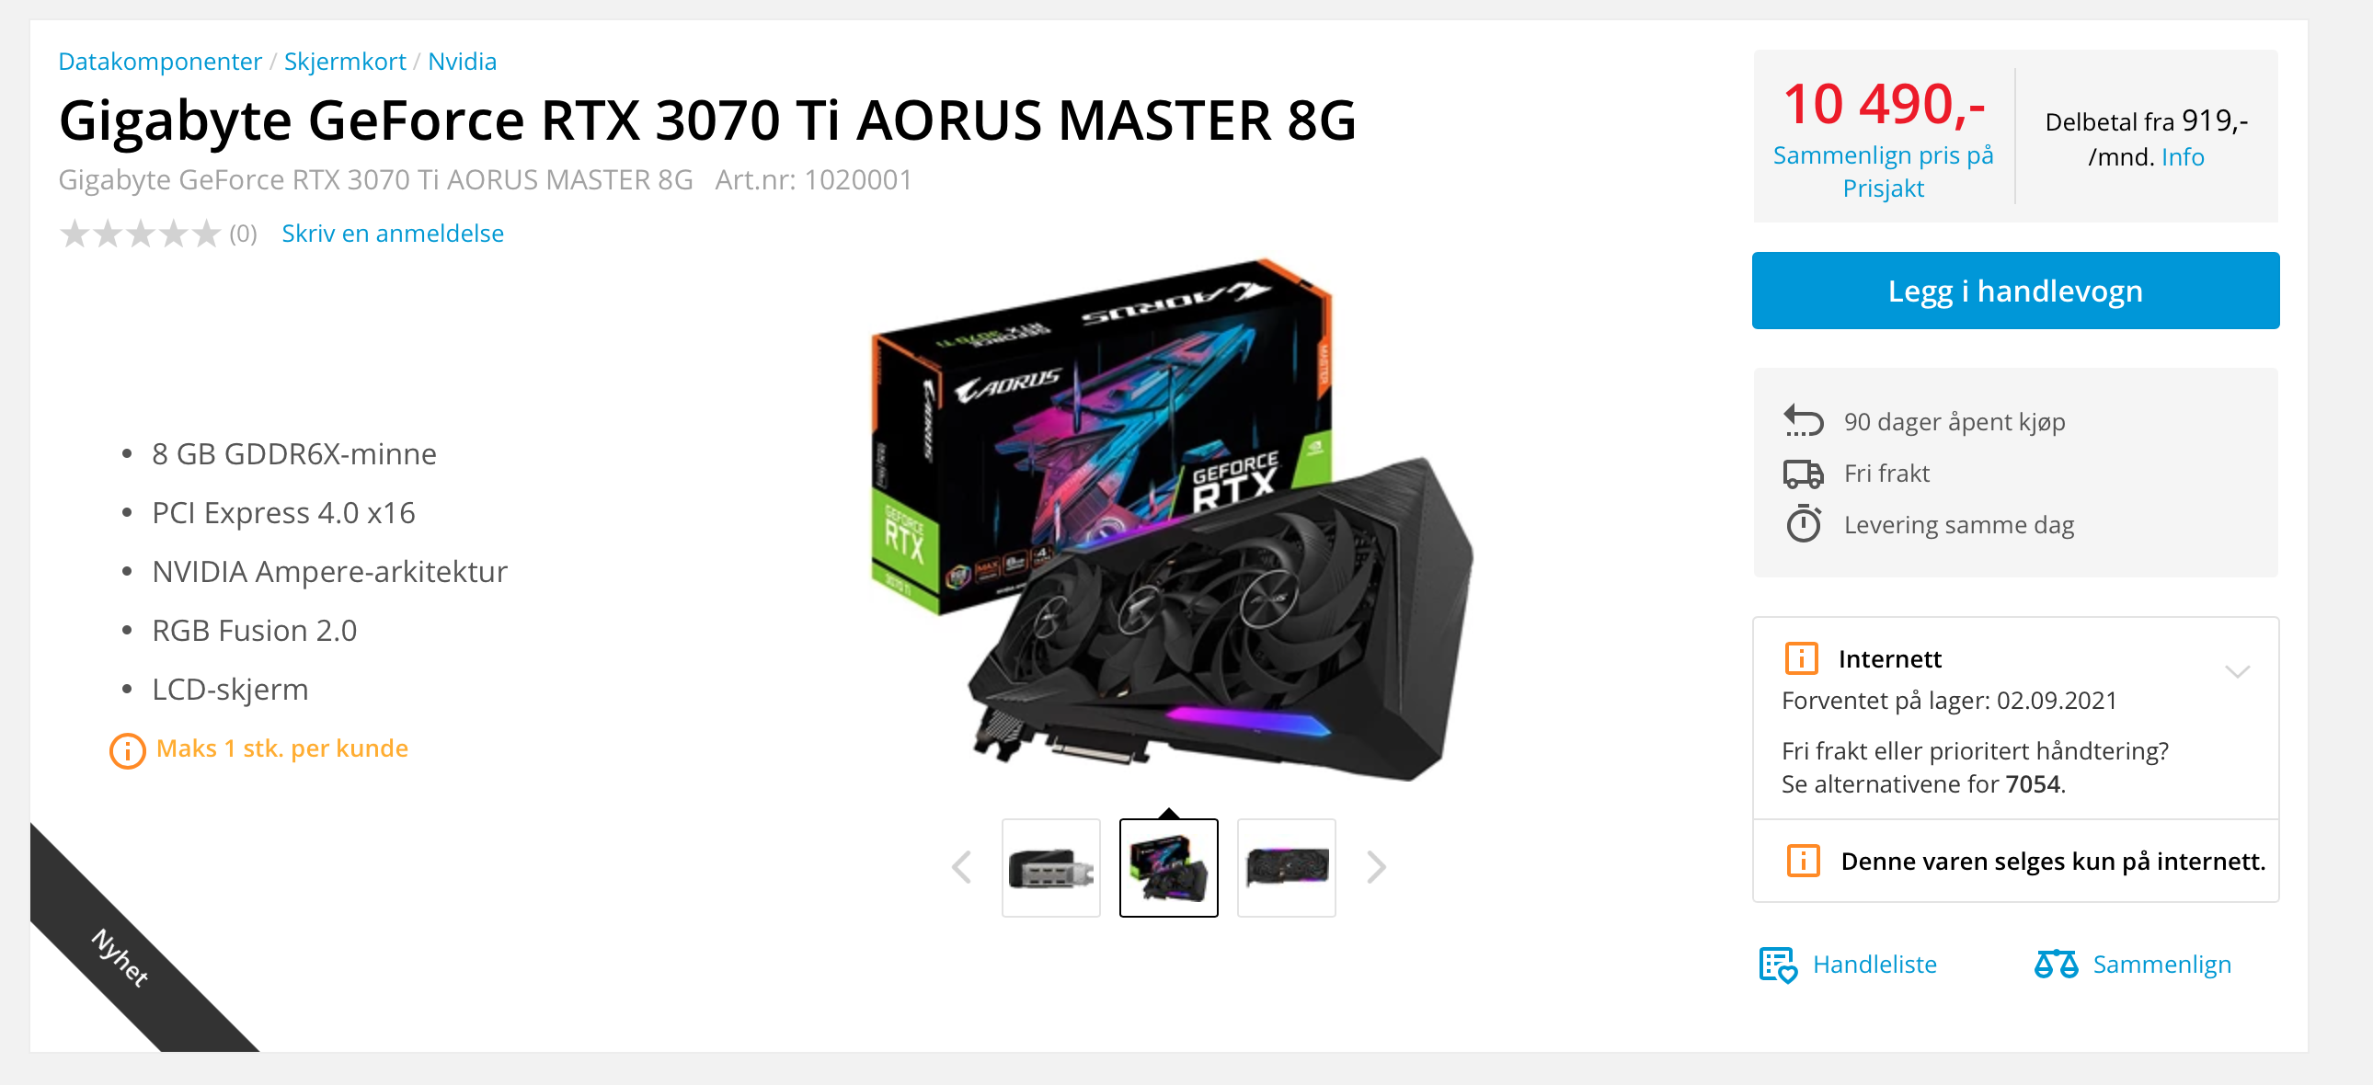Click the orange info icon beside Internett
The width and height of the screenshot is (2373, 1085).
pos(1801,658)
